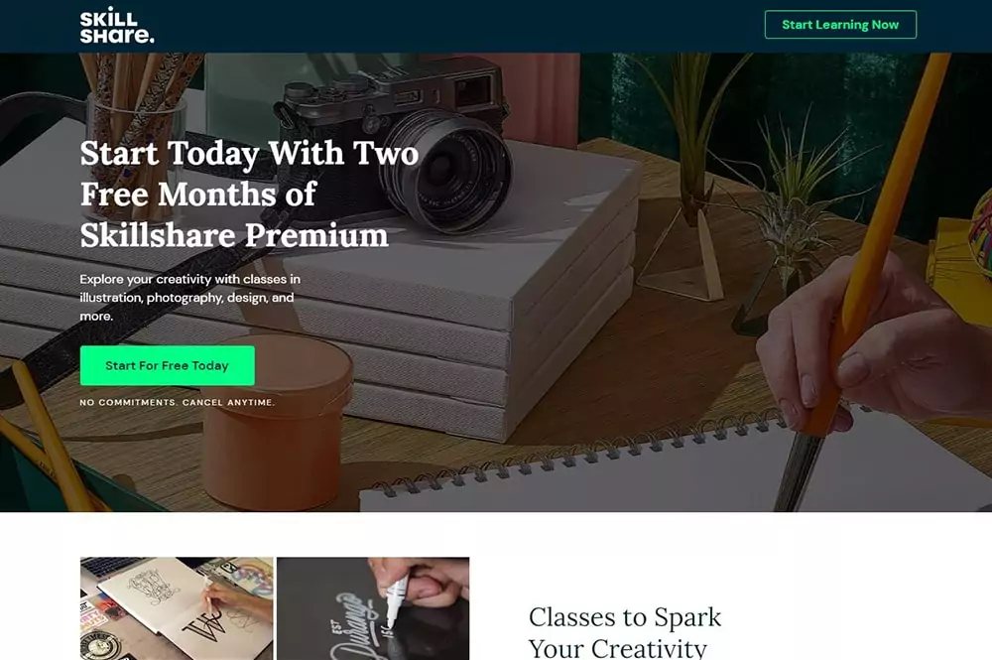The width and height of the screenshot is (992, 660).
Task: Open the chalk marker lettering thumbnail
Action: pos(373,608)
